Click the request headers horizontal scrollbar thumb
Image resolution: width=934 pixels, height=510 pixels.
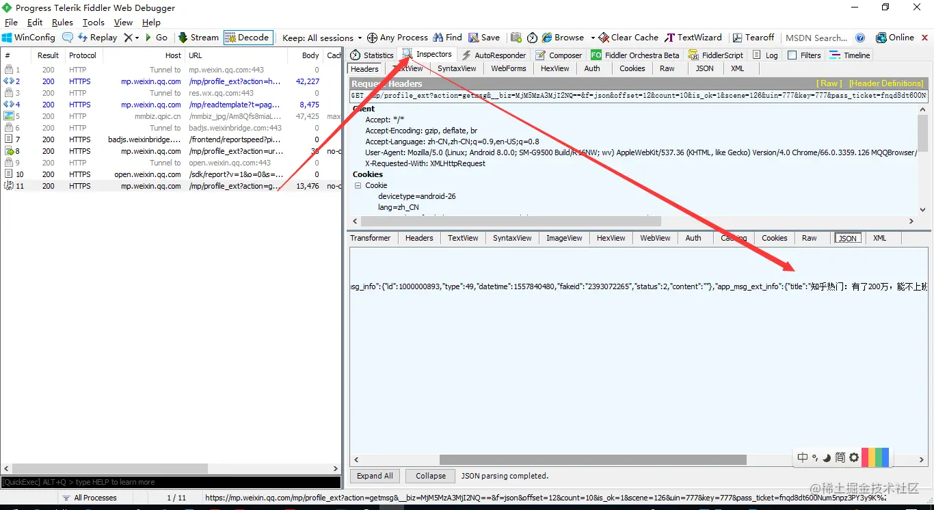click(x=511, y=222)
